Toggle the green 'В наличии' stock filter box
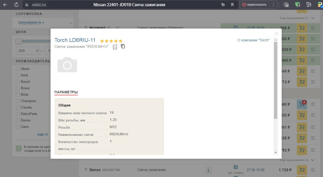This screenshot has width=323, height=177. click(19, 148)
